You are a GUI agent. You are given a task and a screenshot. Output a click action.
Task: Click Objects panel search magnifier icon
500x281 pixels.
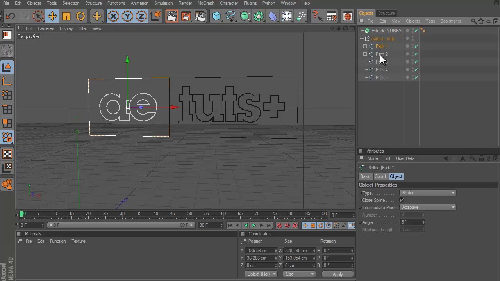pos(474,21)
